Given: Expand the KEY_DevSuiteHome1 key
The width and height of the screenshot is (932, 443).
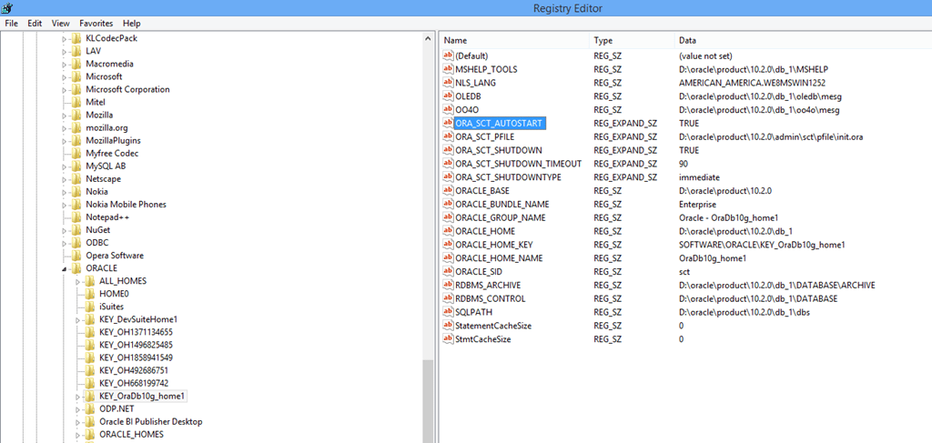Looking at the screenshot, I should click(x=78, y=319).
